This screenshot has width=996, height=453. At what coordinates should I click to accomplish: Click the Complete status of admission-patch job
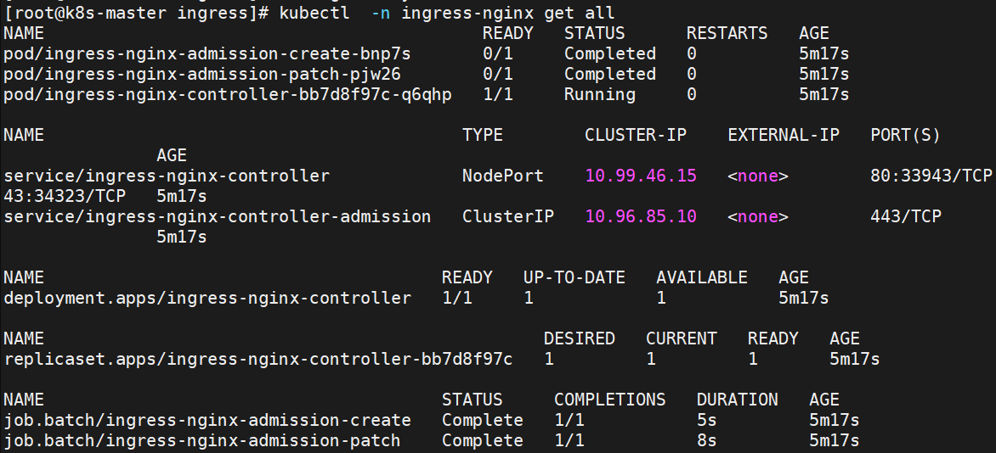coord(482,440)
